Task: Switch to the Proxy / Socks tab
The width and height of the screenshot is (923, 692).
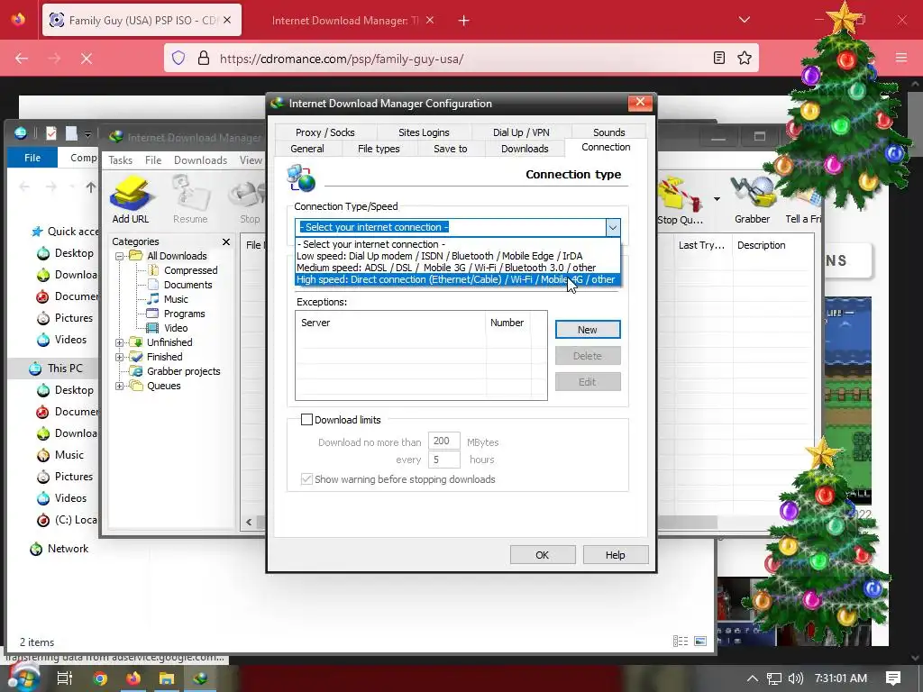Action: point(324,132)
